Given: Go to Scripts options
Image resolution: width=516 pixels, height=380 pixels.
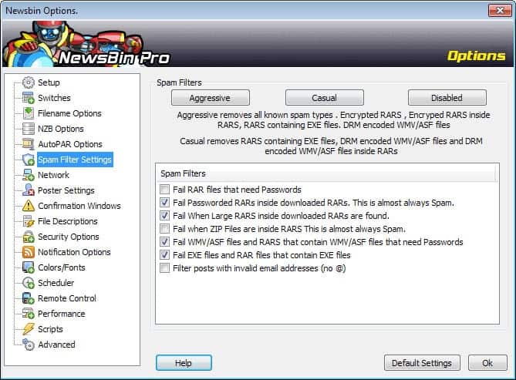Looking at the screenshot, I should click(x=50, y=329).
